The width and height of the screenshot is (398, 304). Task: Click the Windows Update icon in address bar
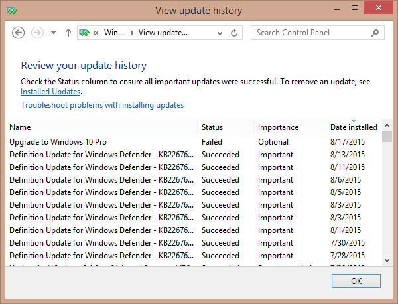[x=84, y=33]
